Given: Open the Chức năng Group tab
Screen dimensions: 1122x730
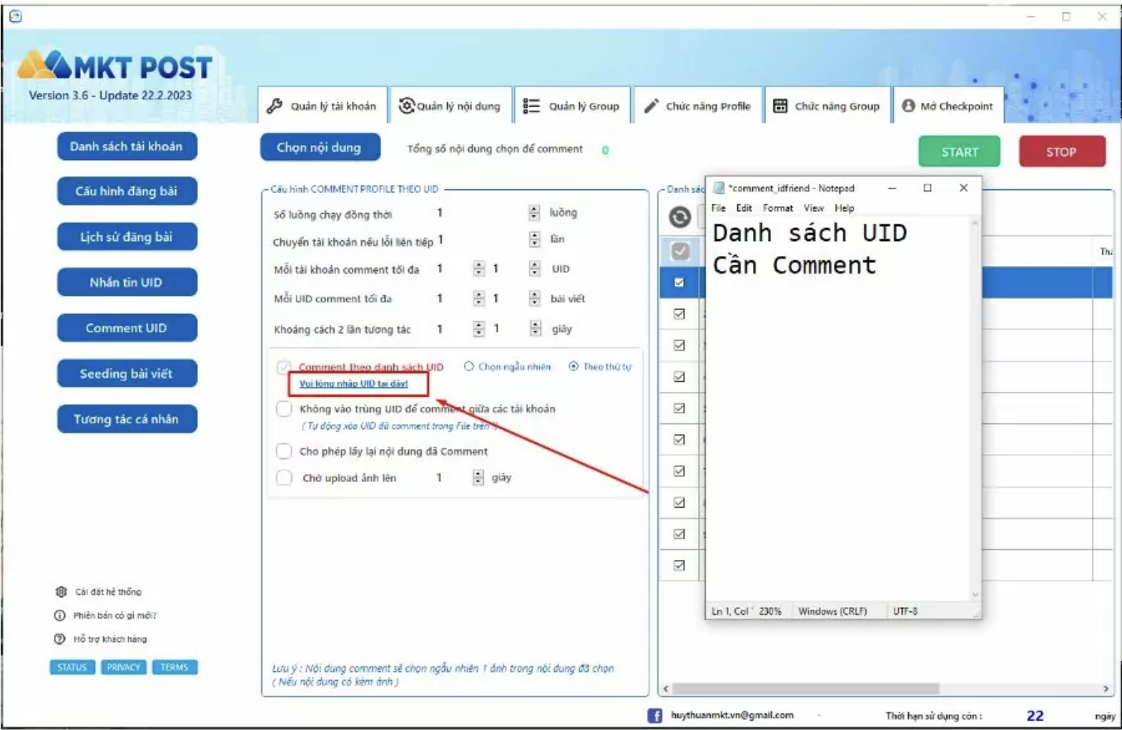Looking at the screenshot, I should [827, 106].
